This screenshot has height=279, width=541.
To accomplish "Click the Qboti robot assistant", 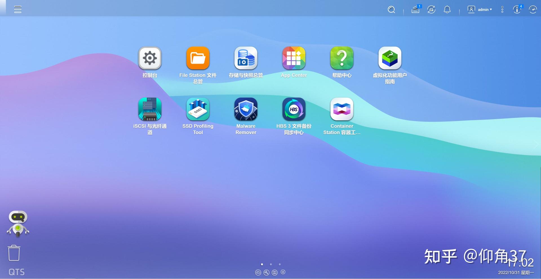I will (18, 224).
